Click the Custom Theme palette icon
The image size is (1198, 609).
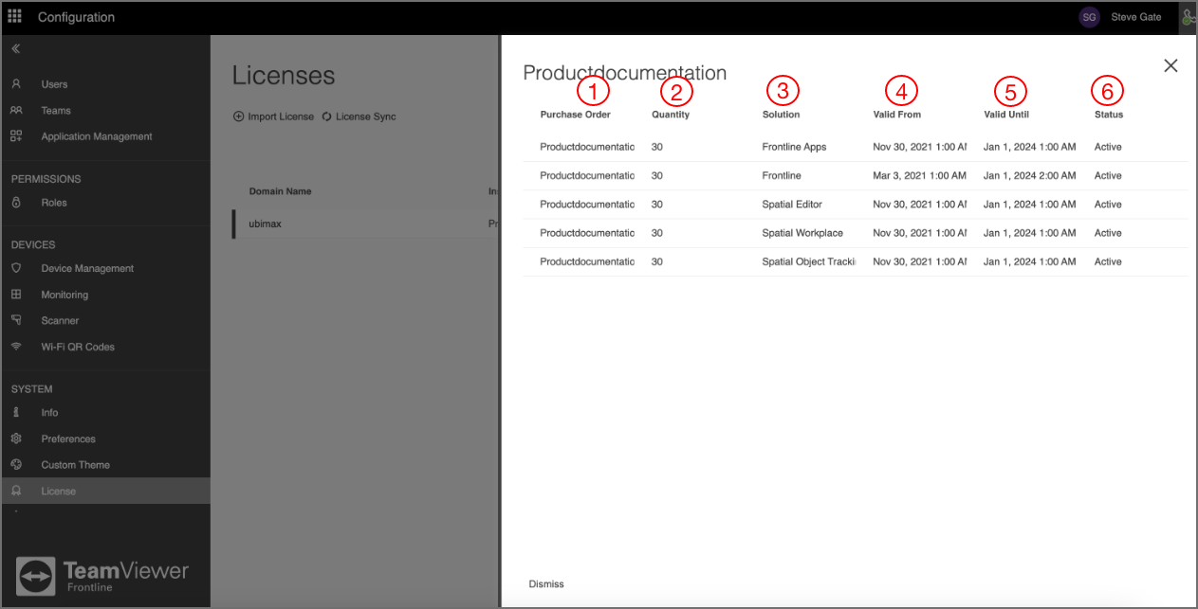pos(16,465)
